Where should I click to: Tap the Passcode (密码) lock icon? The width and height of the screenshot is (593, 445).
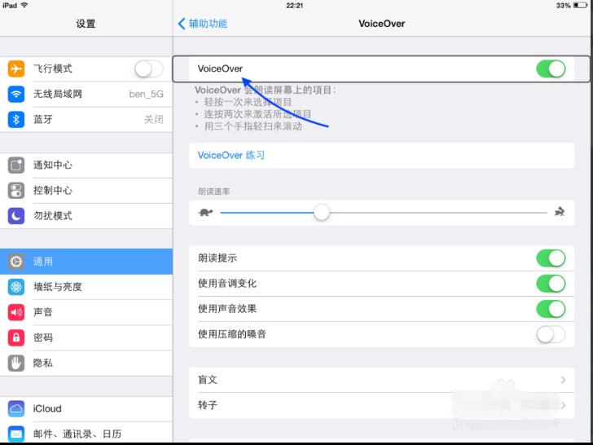pos(16,337)
